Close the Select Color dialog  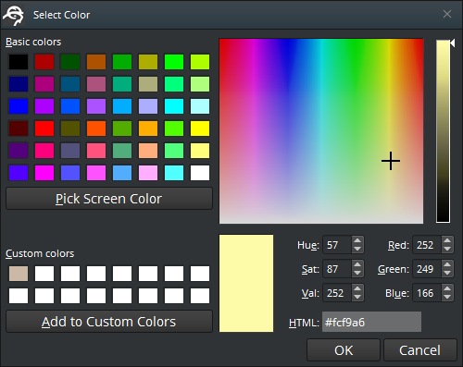447,14
